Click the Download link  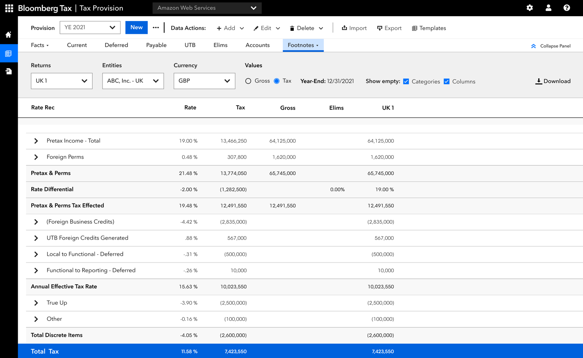553,81
